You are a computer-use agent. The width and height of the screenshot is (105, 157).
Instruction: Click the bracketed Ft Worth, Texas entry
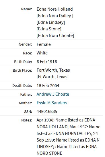(x=52, y=77)
